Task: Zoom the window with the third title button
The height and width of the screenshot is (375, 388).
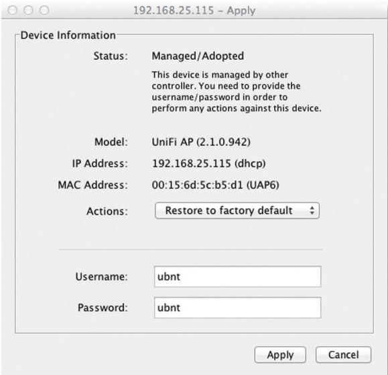Action: [x=44, y=11]
